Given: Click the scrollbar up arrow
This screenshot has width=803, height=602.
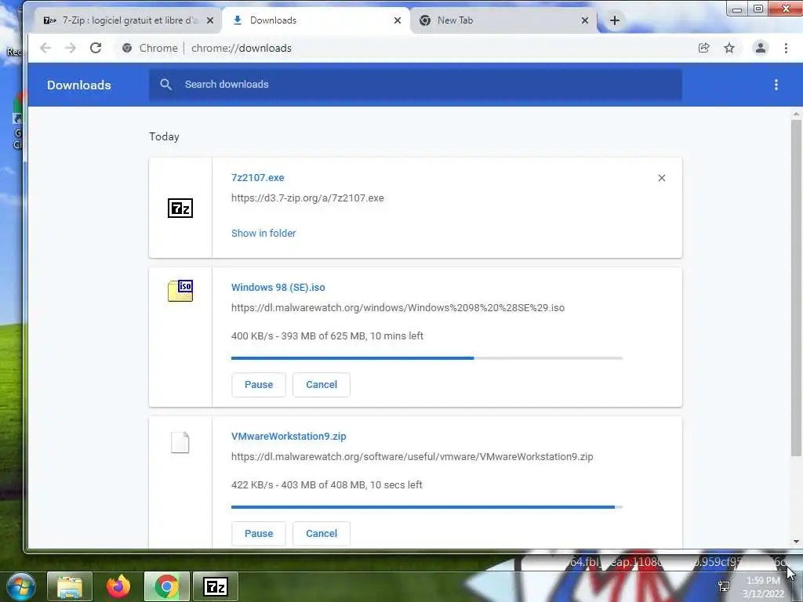Looking at the screenshot, I should coord(796,113).
